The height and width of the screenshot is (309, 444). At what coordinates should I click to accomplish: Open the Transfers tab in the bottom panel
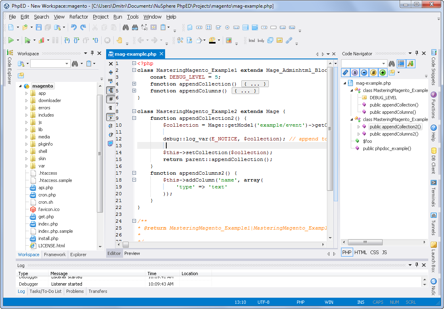(x=98, y=291)
